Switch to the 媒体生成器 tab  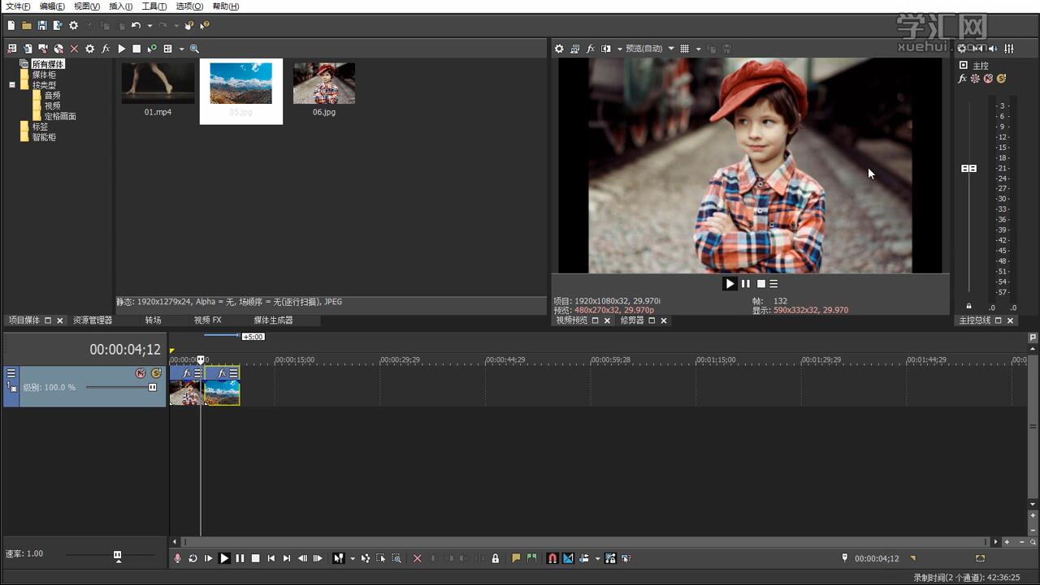(273, 320)
